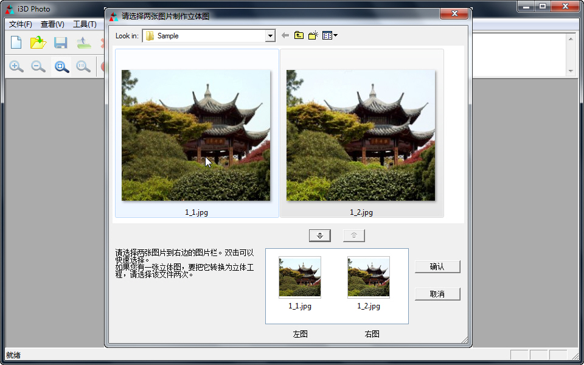Select the Fit-to-window zoom icon
This screenshot has width=584, height=365.
point(61,67)
